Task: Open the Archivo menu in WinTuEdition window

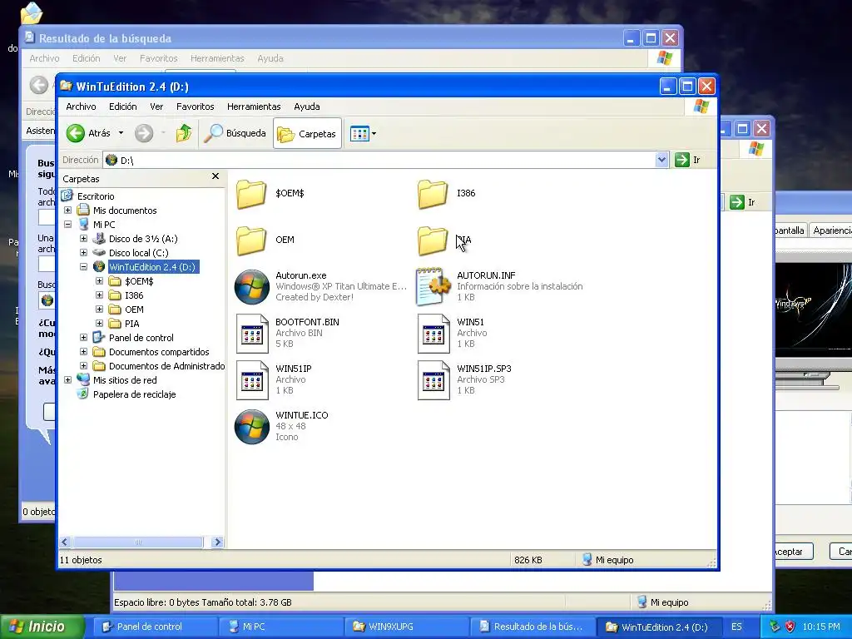Action: (81, 106)
